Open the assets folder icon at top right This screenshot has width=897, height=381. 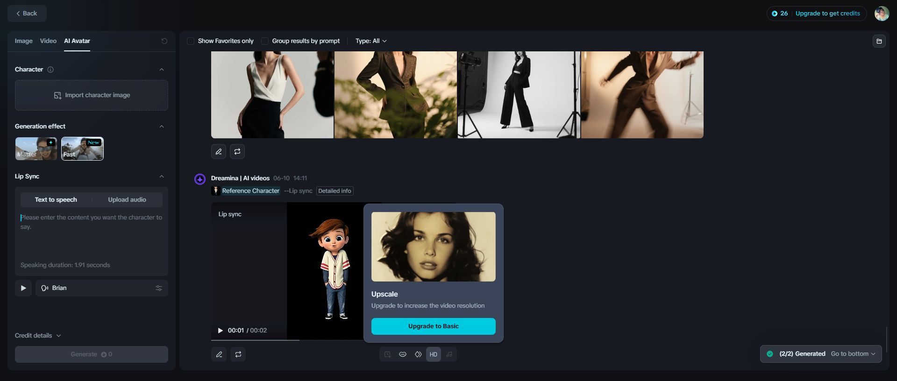(x=879, y=41)
